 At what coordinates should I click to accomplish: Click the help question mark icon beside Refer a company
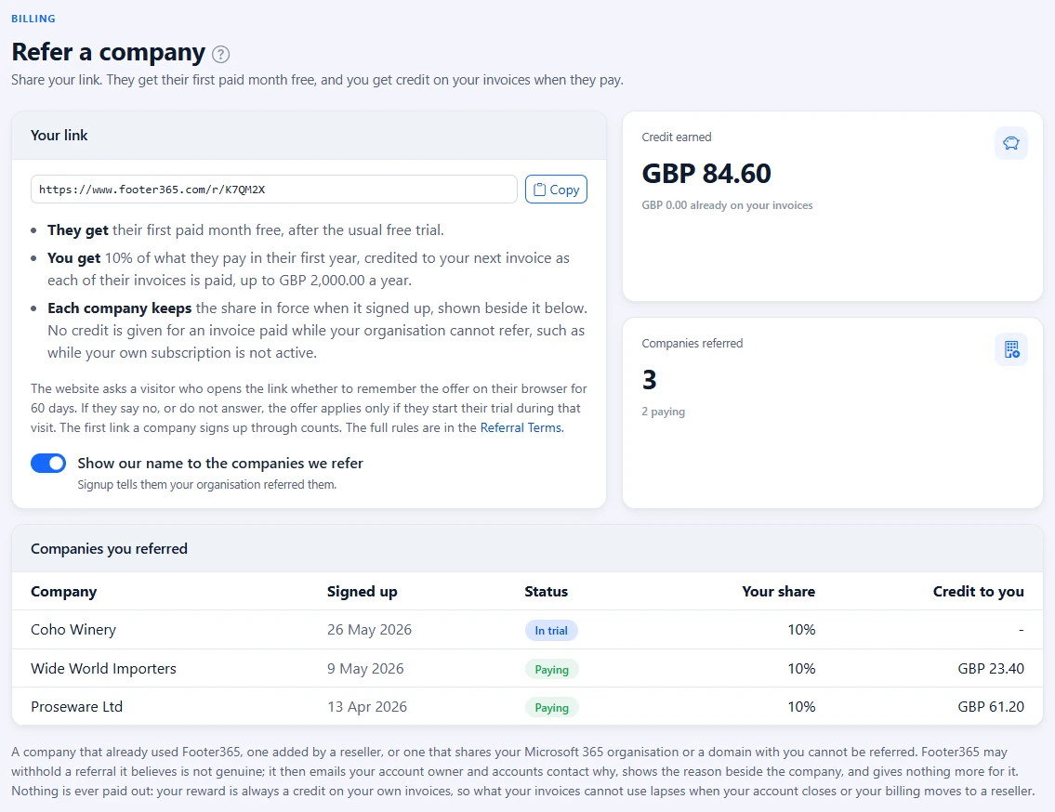click(x=220, y=54)
